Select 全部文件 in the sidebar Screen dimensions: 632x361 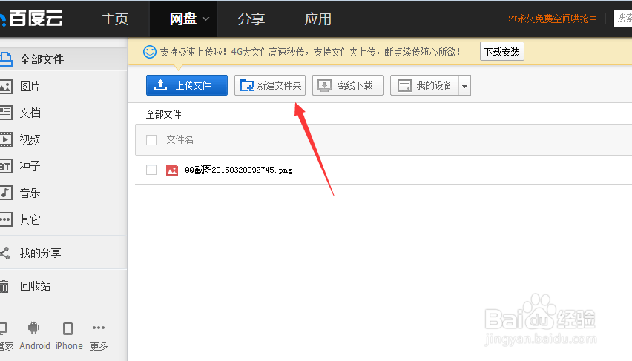pos(64,59)
